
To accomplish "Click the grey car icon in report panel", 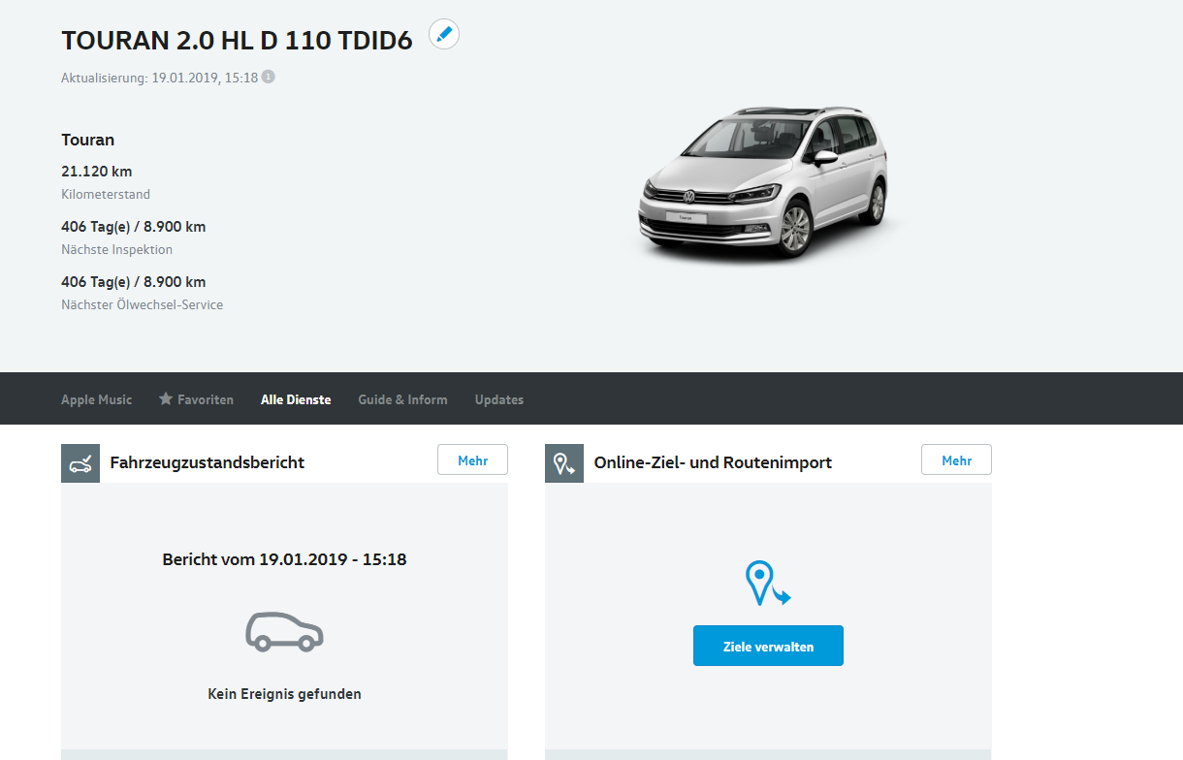I will 284,631.
